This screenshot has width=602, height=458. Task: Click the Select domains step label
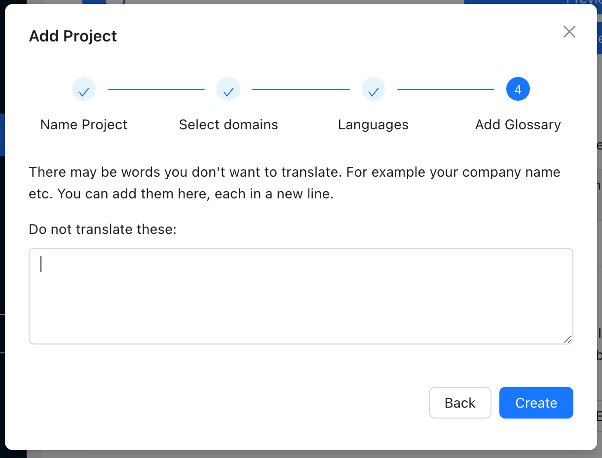click(x=228, y=125)
